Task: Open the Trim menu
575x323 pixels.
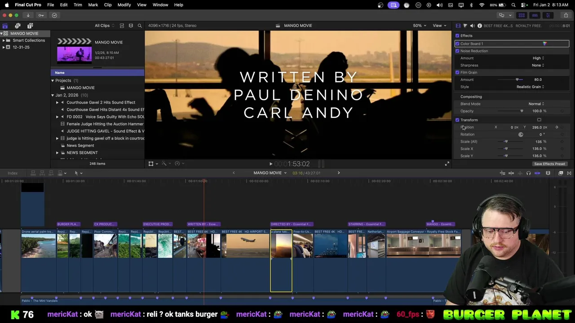Action: (x=78, y=5)
